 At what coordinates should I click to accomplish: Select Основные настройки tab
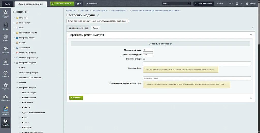pyautogui.click(x=78, y=28)
